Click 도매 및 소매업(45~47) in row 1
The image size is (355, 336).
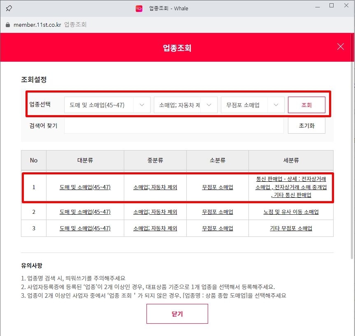coord(85,187)
